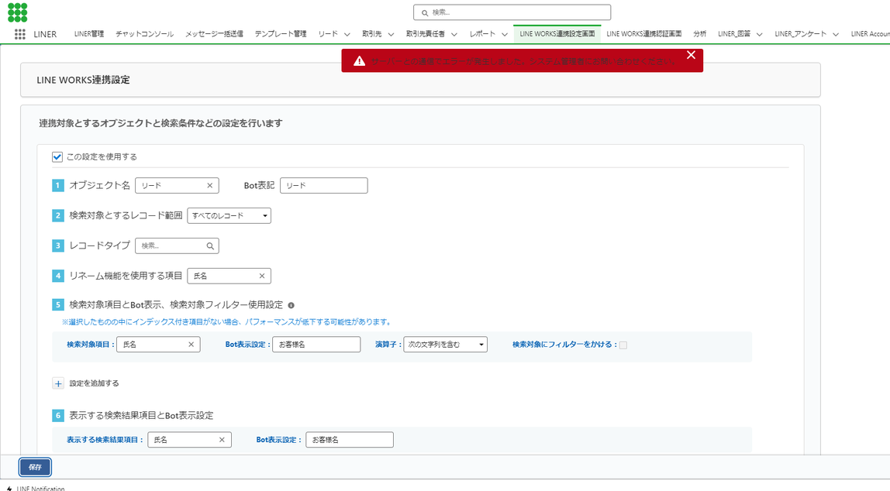Switch to the 分析 tab
The image size is (890, 491).
(700, 34)
